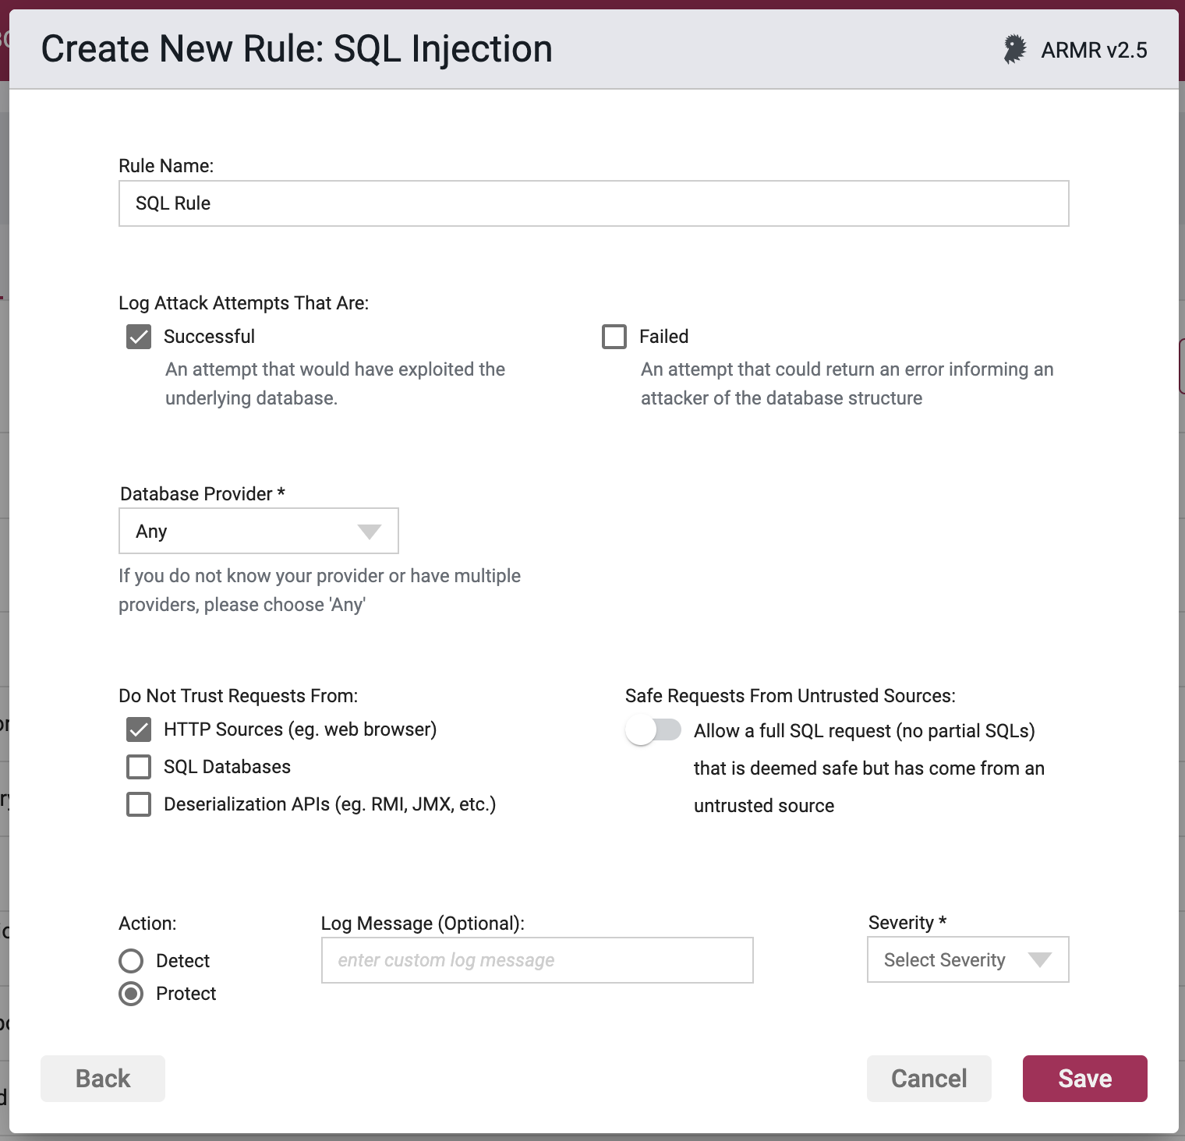Uncheck HTTP Sources checkbox

139,729
